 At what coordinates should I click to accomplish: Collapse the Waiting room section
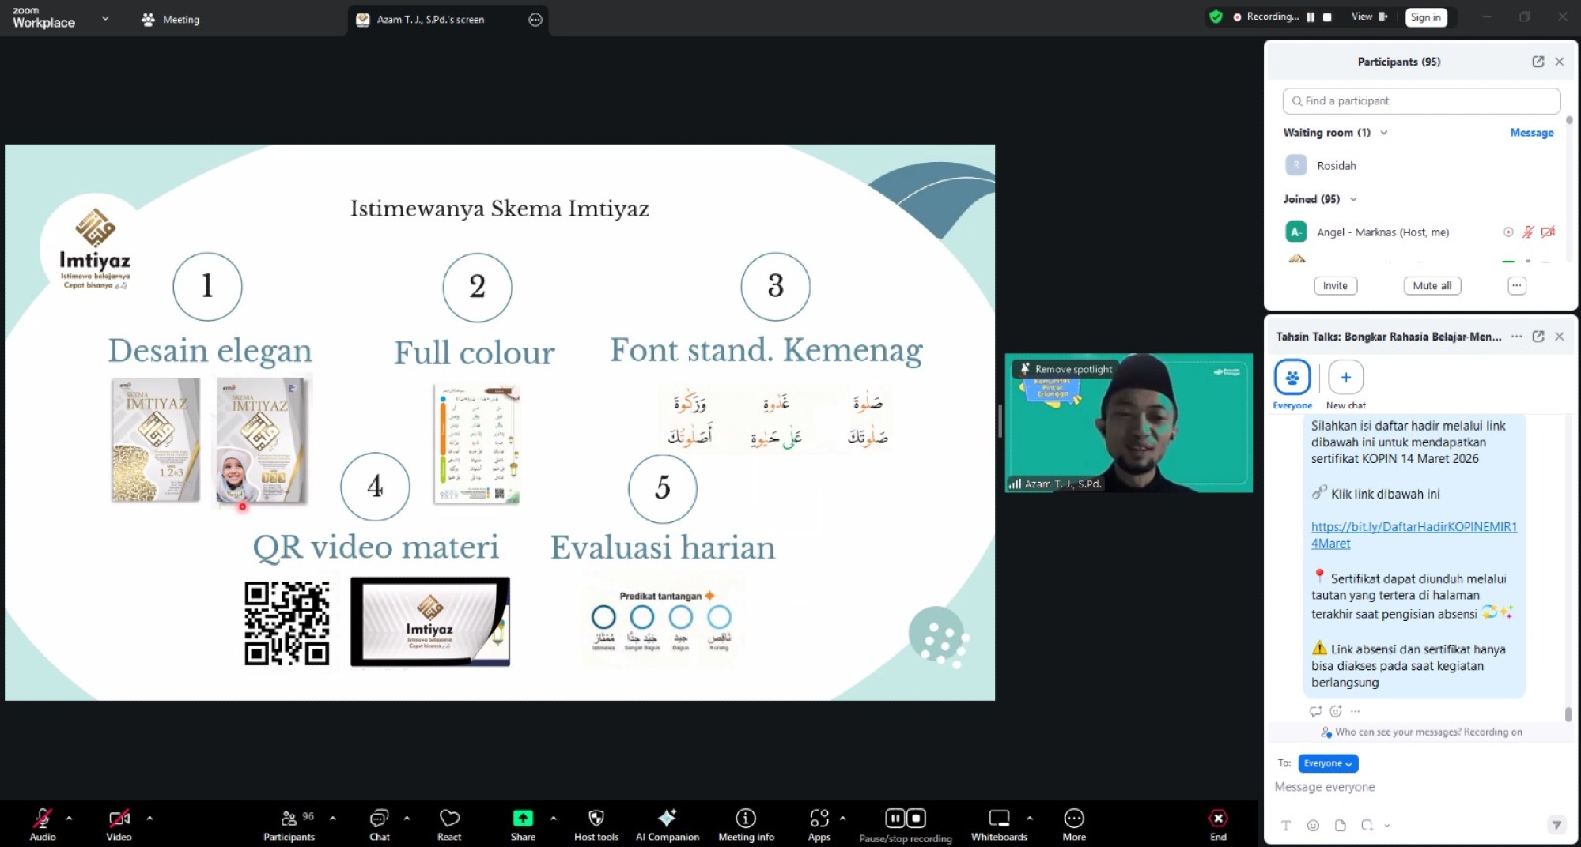pyautogui.click(x=1384, y=133)
